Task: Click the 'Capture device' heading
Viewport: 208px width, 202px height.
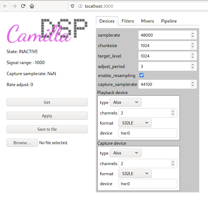Action: [x=112, y=143]
